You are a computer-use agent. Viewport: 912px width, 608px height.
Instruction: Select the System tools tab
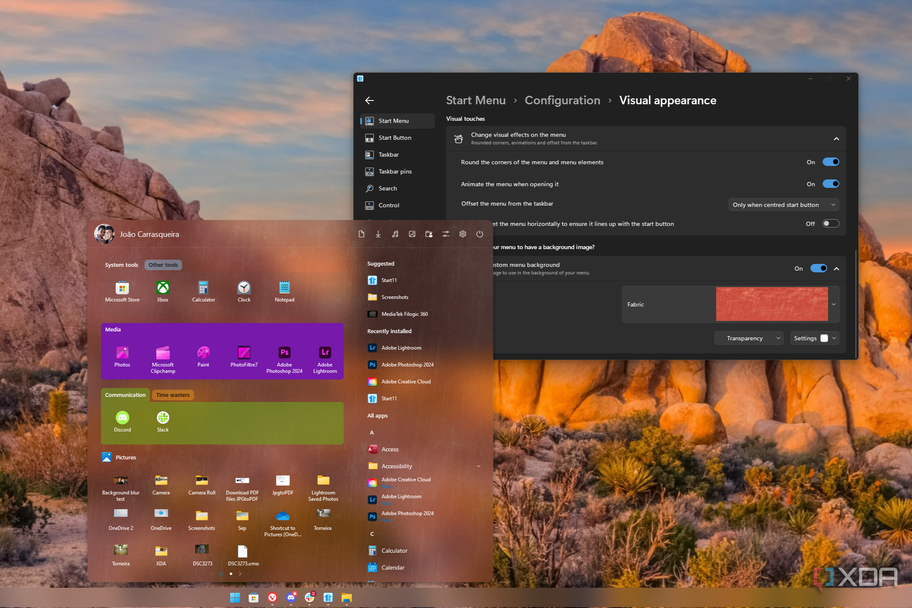coord(122,265)
